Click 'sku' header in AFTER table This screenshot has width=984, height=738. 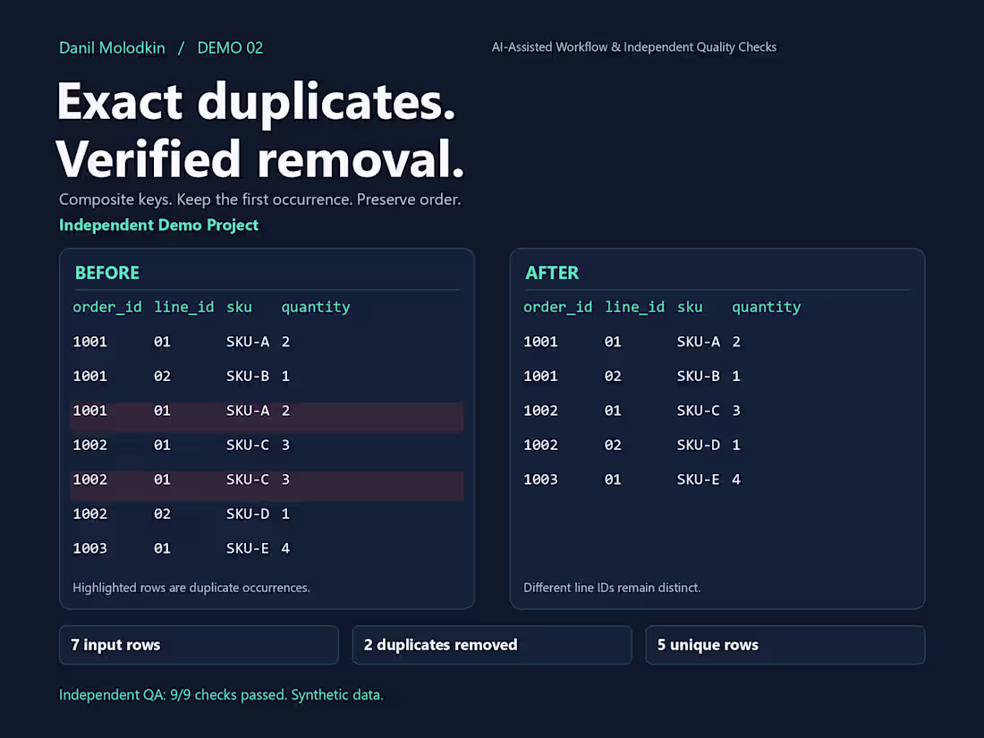tap(690, 307)
